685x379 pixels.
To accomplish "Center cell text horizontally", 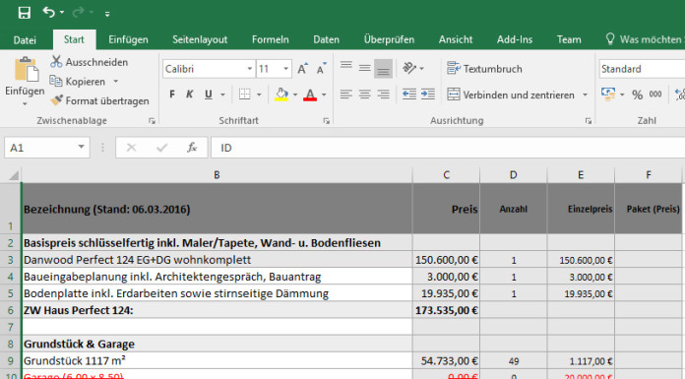I will click(x=365, y=95).
